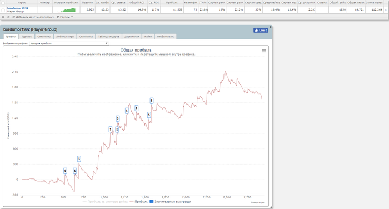Click the $ marker near game 1,545
The width and height of the screenshot is (389, 209).
click(149, 115)
